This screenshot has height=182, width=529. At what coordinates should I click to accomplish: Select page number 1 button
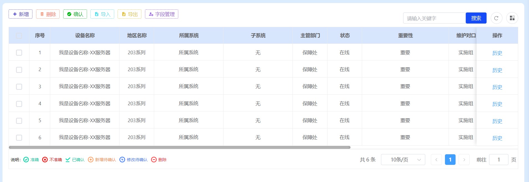point(450,160)
